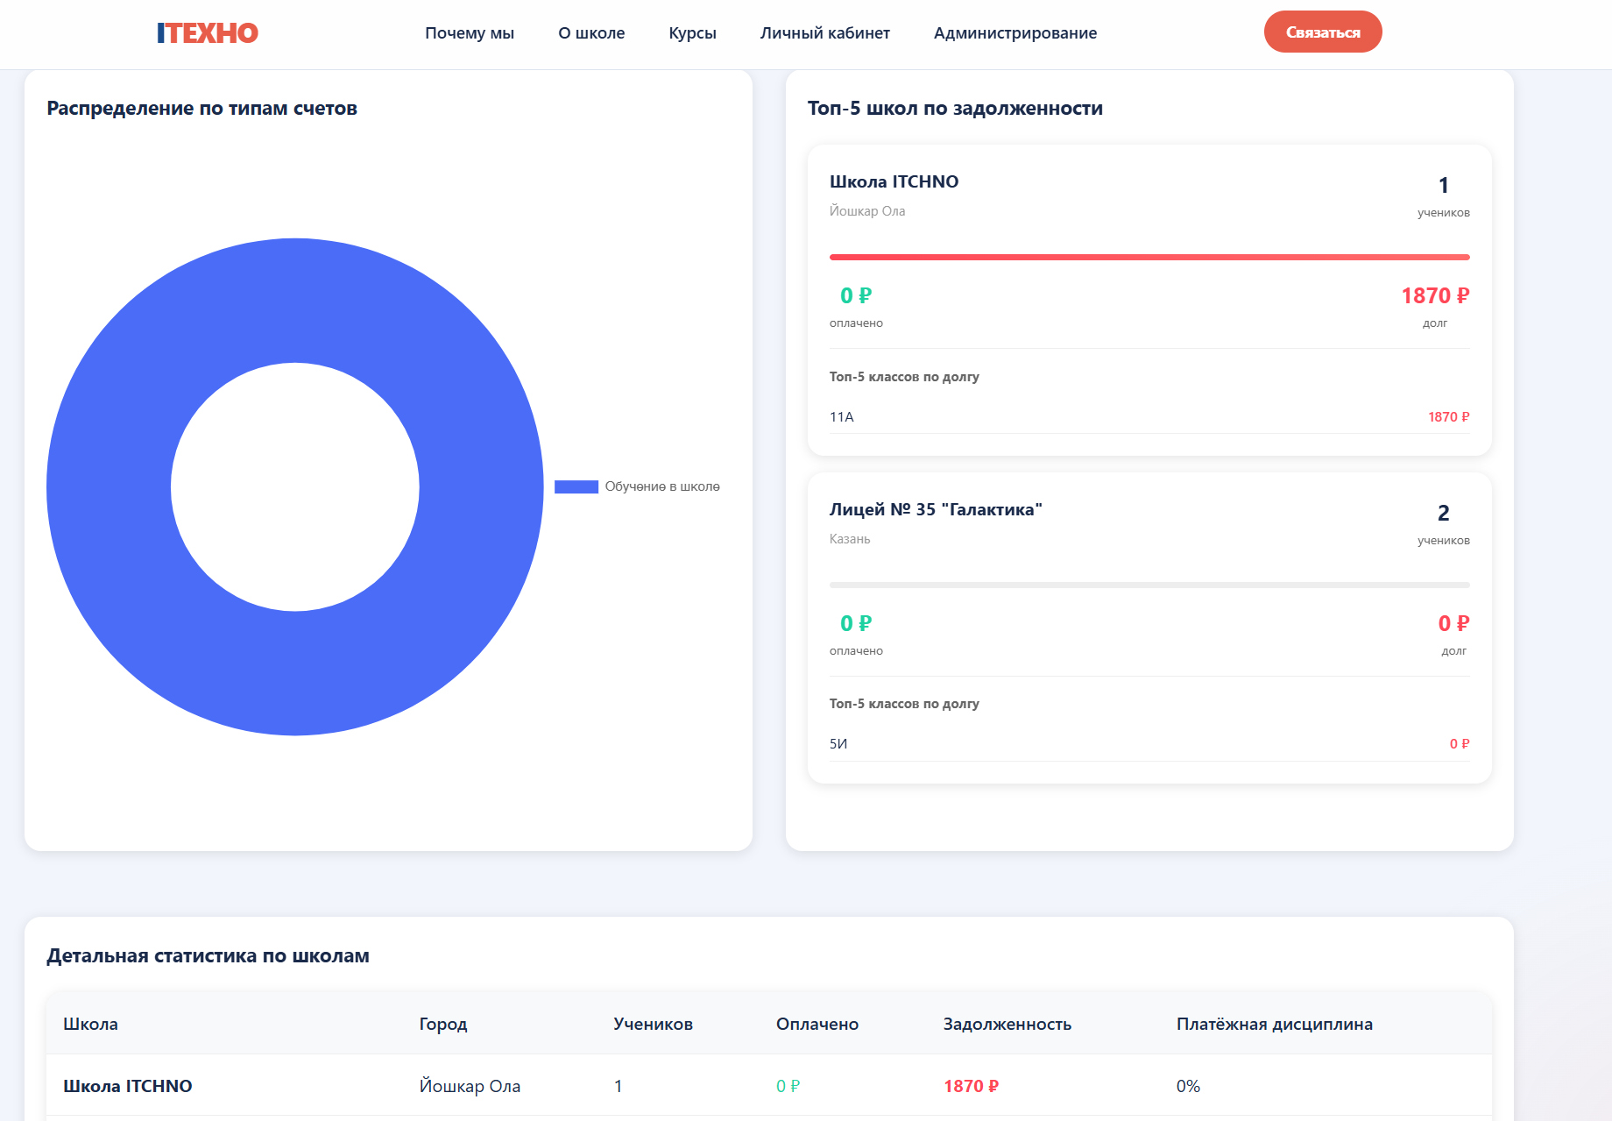Click the student count 1 in Школа ITCHNO card

[1444, 185]
